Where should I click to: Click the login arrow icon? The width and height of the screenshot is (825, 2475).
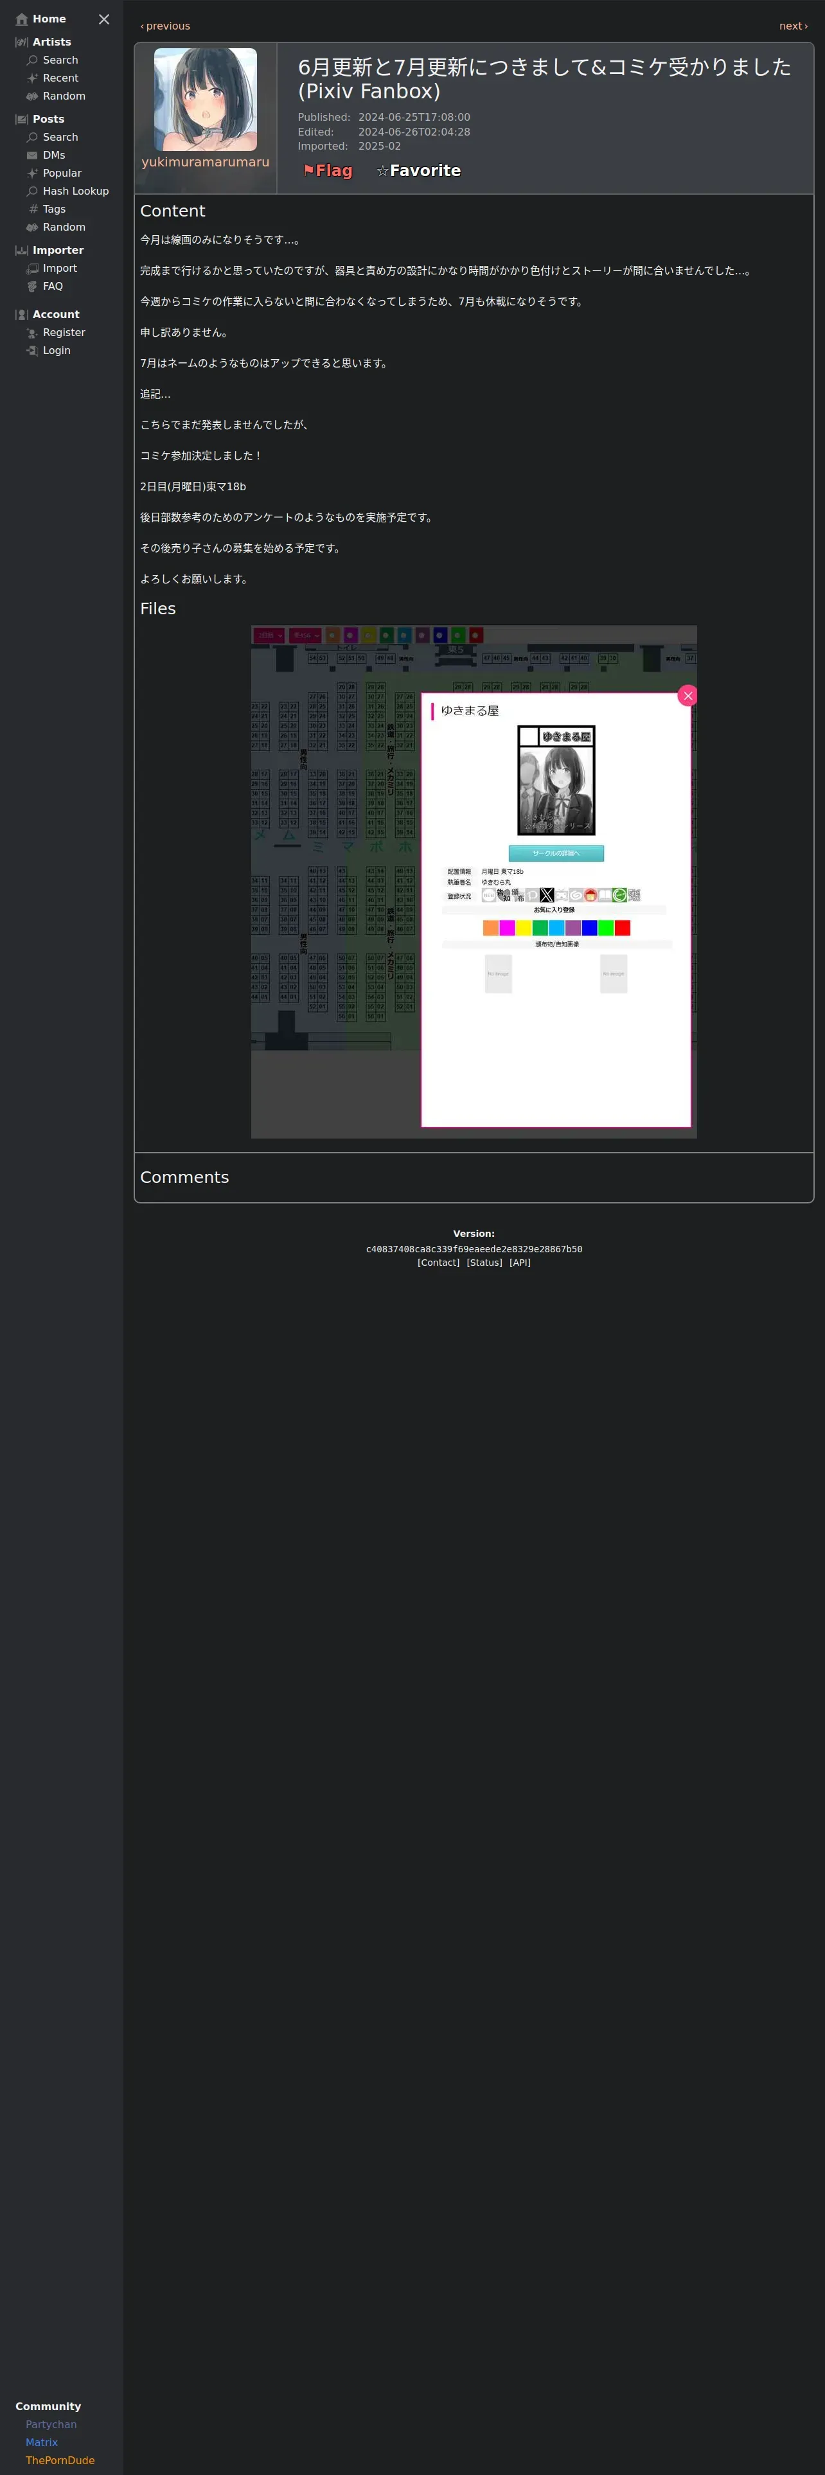tap(31, 351)
